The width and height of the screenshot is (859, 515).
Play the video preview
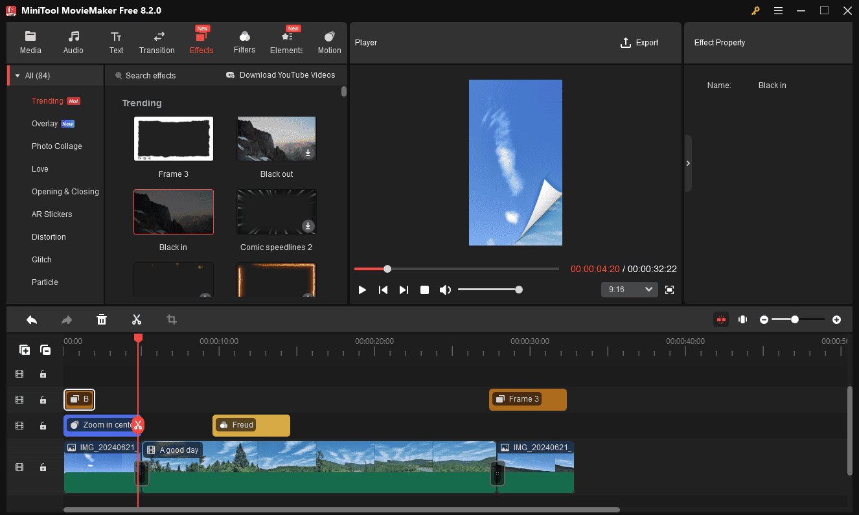[x=362, y=290]
